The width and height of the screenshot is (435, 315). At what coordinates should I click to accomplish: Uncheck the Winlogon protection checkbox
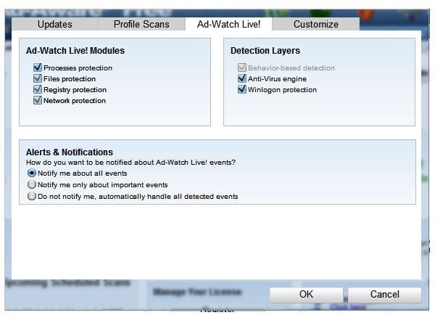(242, 89)
